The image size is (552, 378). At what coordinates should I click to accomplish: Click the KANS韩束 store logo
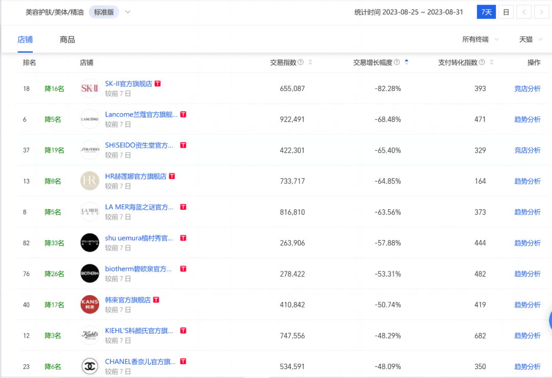coord(90,304)
